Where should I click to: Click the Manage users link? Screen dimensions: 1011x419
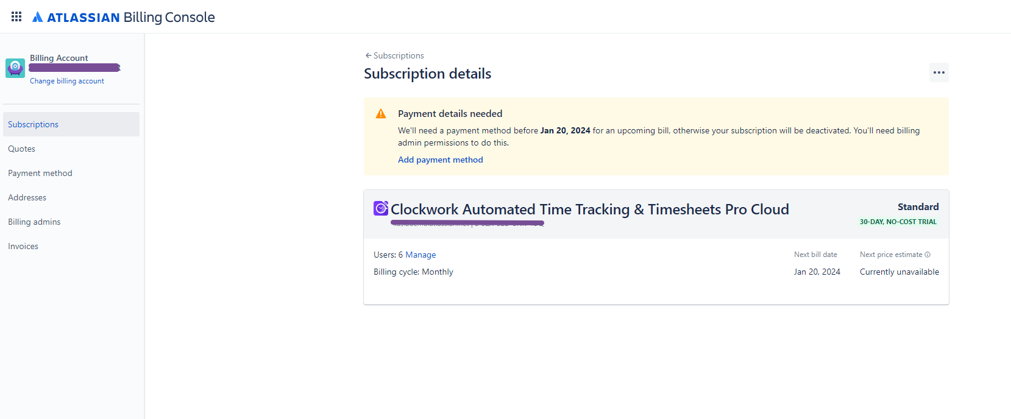click(x=420, y=255)
